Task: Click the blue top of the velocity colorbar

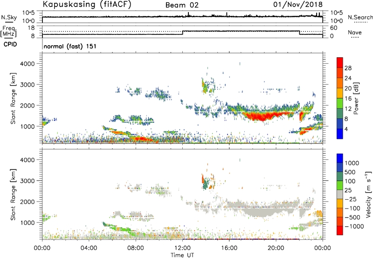Action: coord(340,158)
